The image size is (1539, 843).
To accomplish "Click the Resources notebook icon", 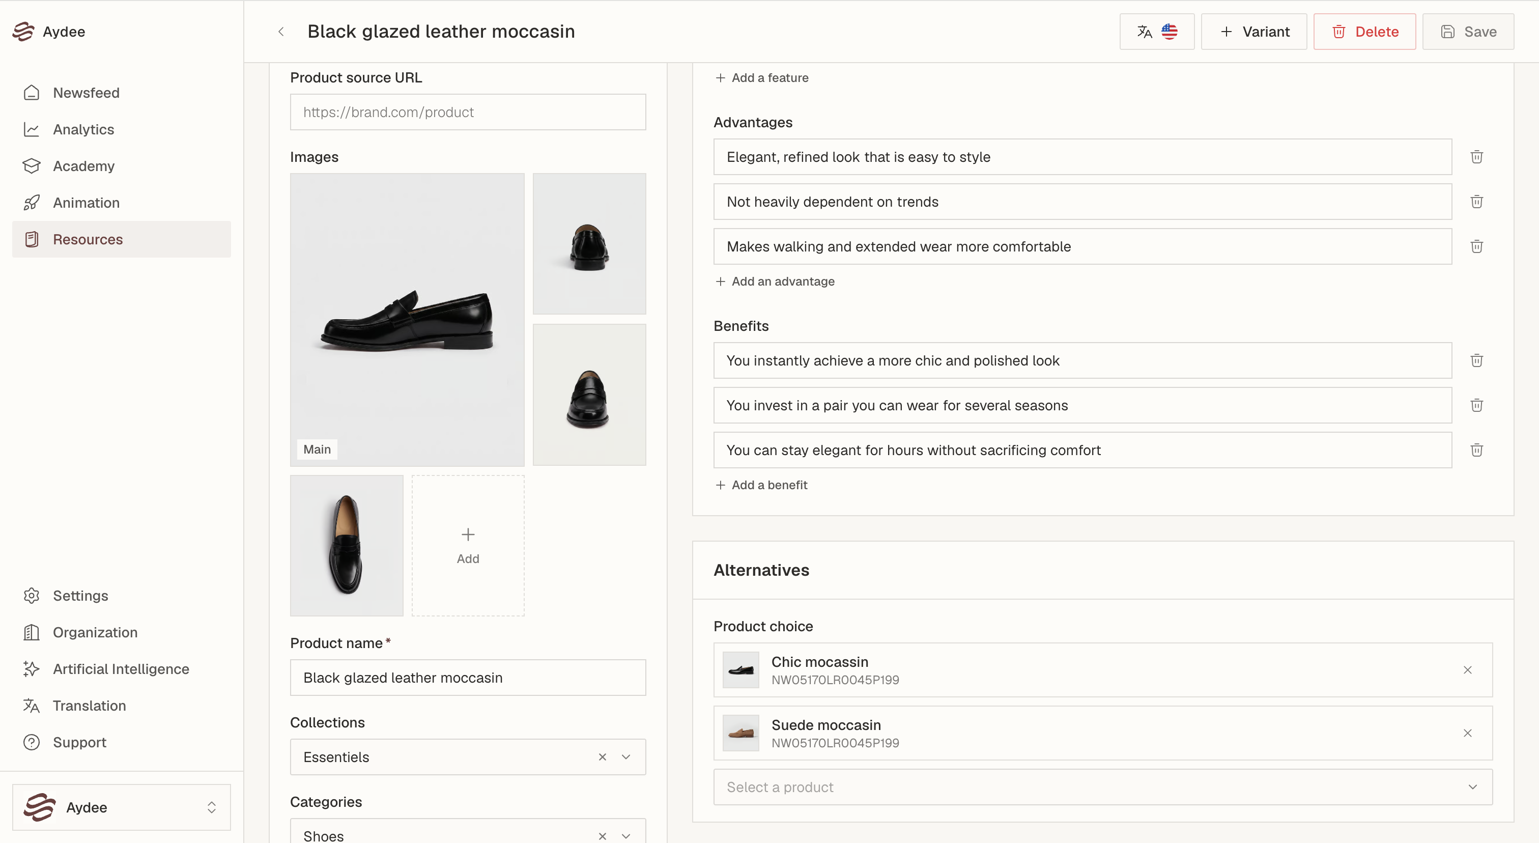I will [x=32, y=239].
